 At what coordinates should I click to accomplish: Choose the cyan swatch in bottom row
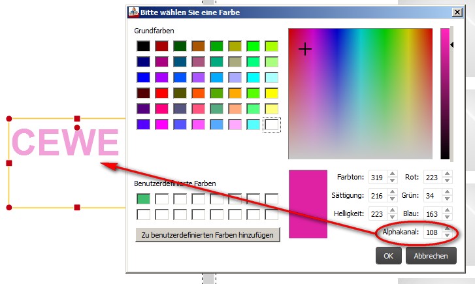(253, 124)
